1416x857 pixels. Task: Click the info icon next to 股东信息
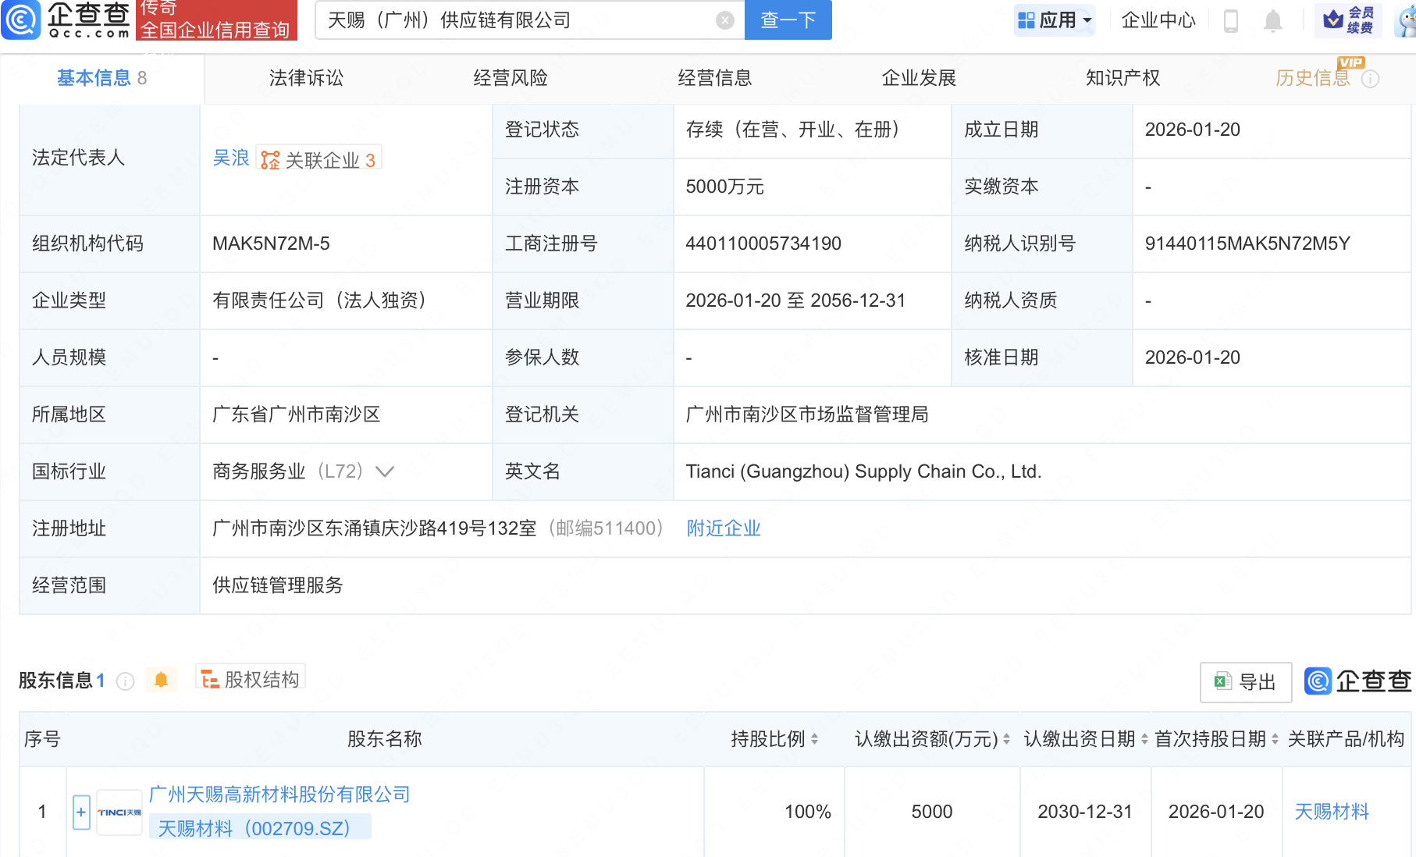[x=125, y=681]
